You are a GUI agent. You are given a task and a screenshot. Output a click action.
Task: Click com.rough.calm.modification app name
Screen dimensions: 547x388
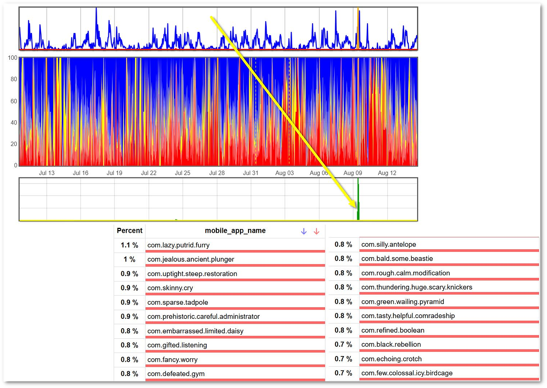(406, 273)
